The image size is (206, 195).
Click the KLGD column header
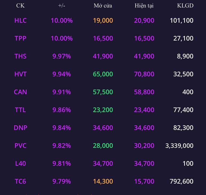[x=185, y=6]
